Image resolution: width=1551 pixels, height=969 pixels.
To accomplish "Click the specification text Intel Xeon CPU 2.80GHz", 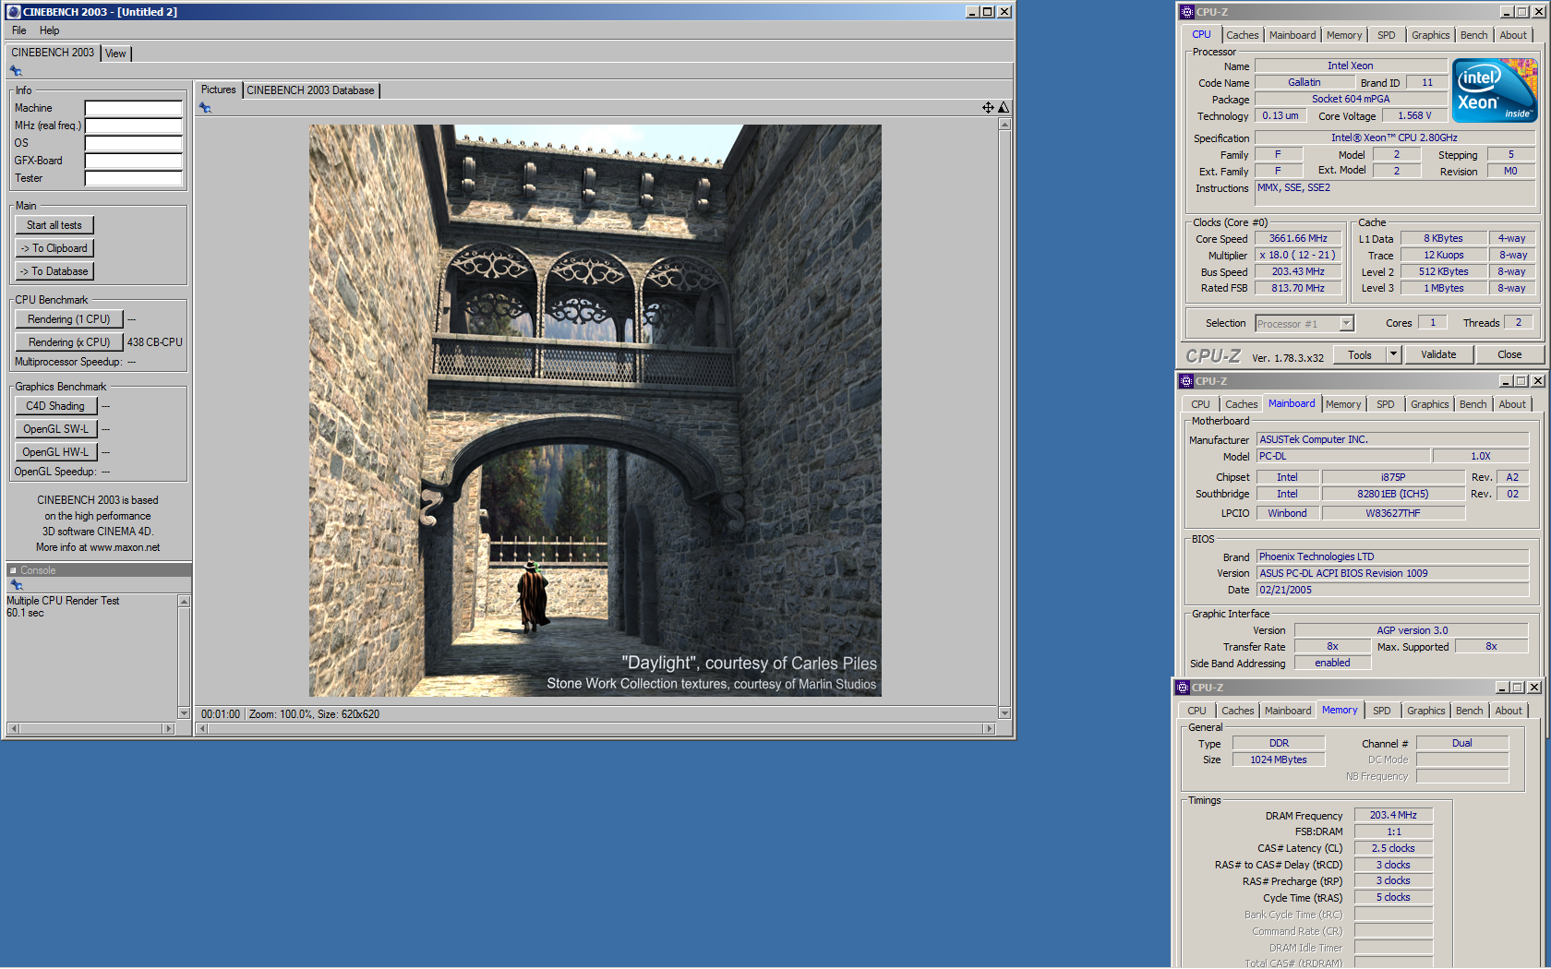I will pyautogui.click(x=1394, y=138).
